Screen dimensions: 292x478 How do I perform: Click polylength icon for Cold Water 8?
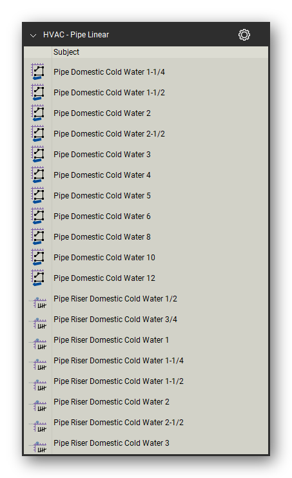pos(38,237)
